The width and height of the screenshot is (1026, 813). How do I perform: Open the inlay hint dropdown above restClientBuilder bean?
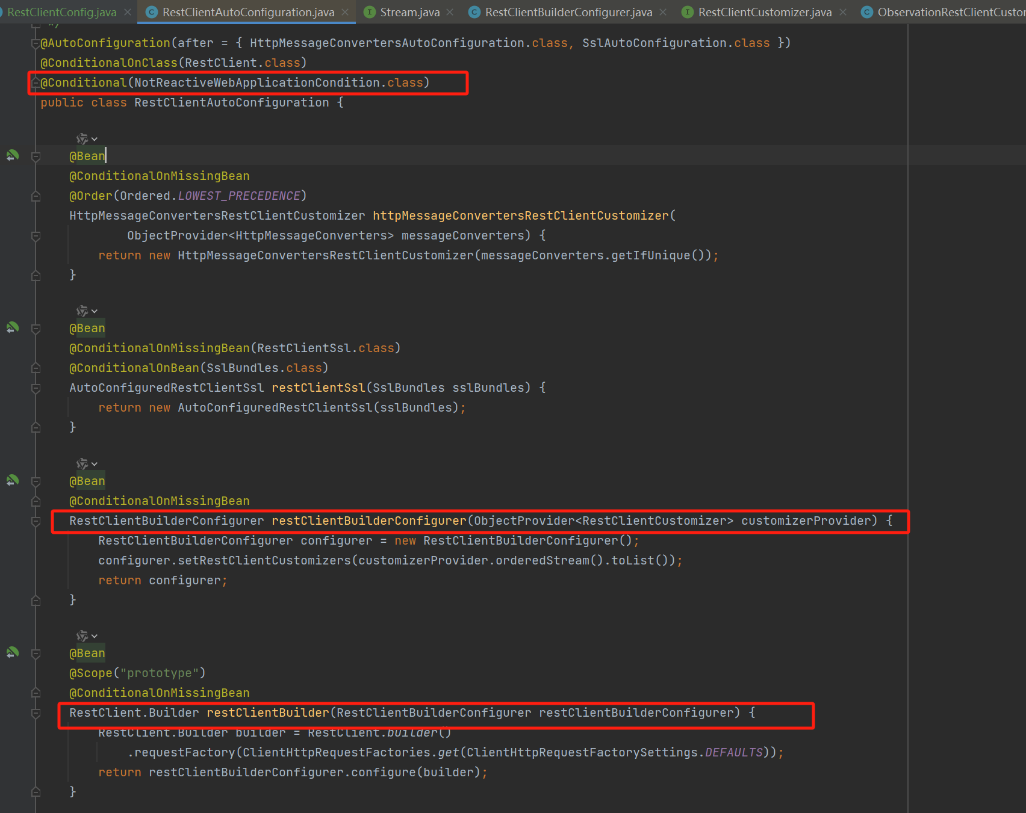click(x=87, y=636)
